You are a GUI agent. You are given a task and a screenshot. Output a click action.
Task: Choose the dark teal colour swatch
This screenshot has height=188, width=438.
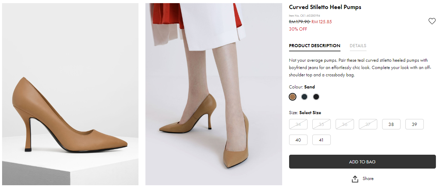(304, 97)
